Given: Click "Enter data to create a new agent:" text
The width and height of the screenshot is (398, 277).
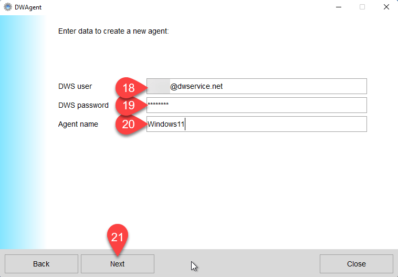Looking at the screenshot, I should [113, 31].
